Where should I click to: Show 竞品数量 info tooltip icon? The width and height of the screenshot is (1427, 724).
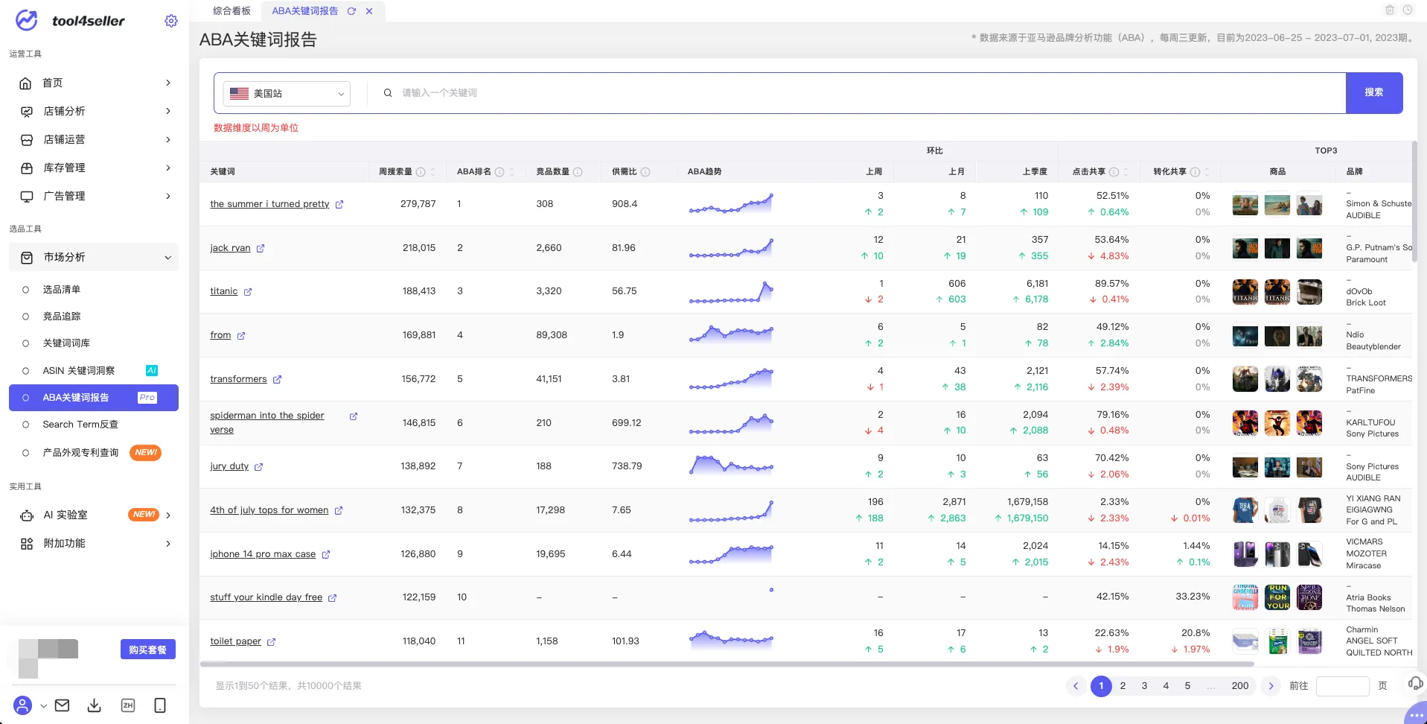(578, 172)
